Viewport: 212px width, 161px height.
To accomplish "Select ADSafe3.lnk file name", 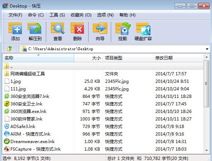I will pyautogui.click(x=23, y=126).
